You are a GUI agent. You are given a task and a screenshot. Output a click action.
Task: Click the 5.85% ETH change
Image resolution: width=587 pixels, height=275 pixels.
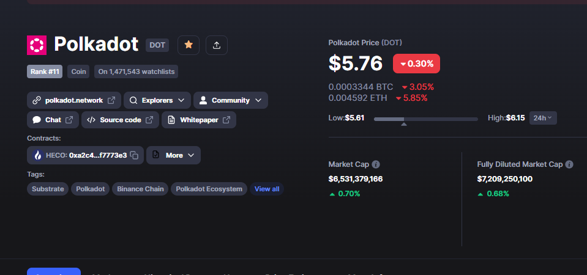coord(411,98)
